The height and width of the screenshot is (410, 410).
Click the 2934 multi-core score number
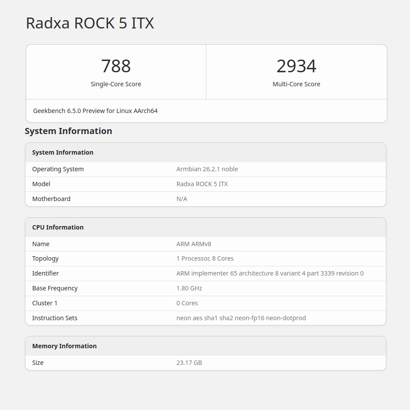pyautogui.click(x=296, y=66)
